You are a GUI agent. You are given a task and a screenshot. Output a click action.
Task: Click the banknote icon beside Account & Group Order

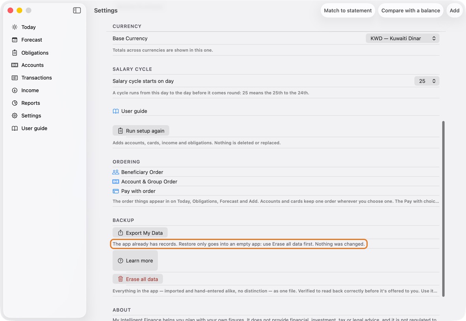(x=116, y=181)
